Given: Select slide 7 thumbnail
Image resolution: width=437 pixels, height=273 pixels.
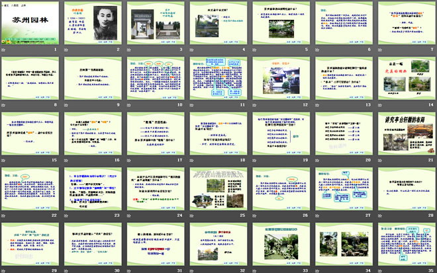Looking at the screenshot, I should 407,23.
